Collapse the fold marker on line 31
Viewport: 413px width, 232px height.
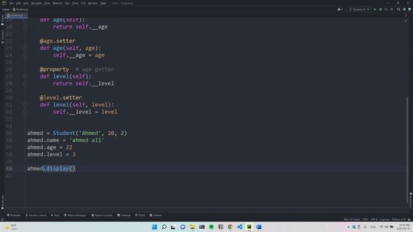click(x=25, y=104)
